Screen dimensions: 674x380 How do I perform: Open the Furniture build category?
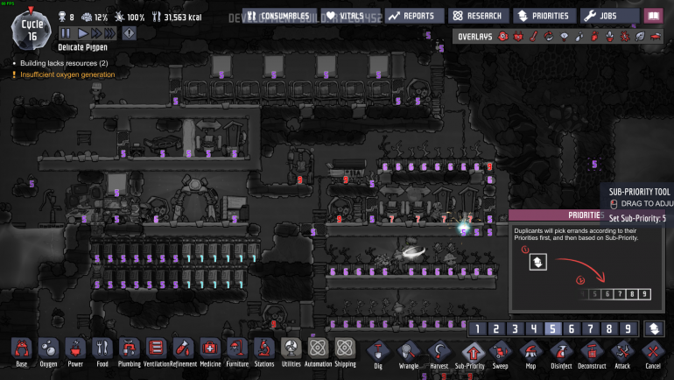pos(237,353)
